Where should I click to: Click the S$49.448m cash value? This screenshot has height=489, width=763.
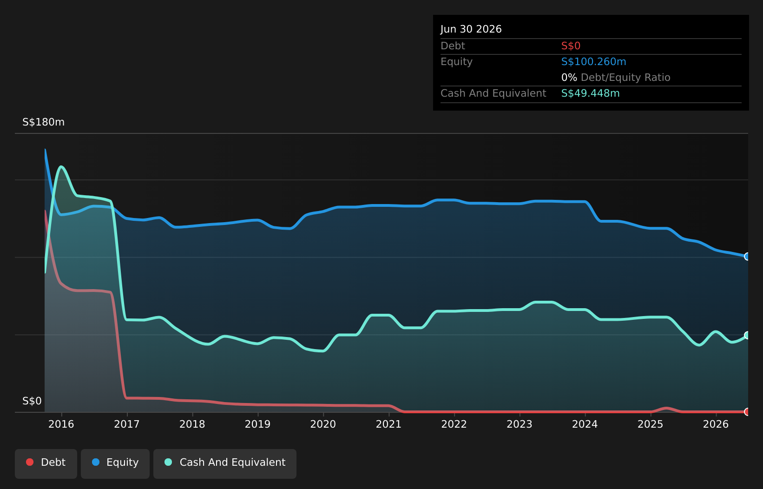[591, 93]
